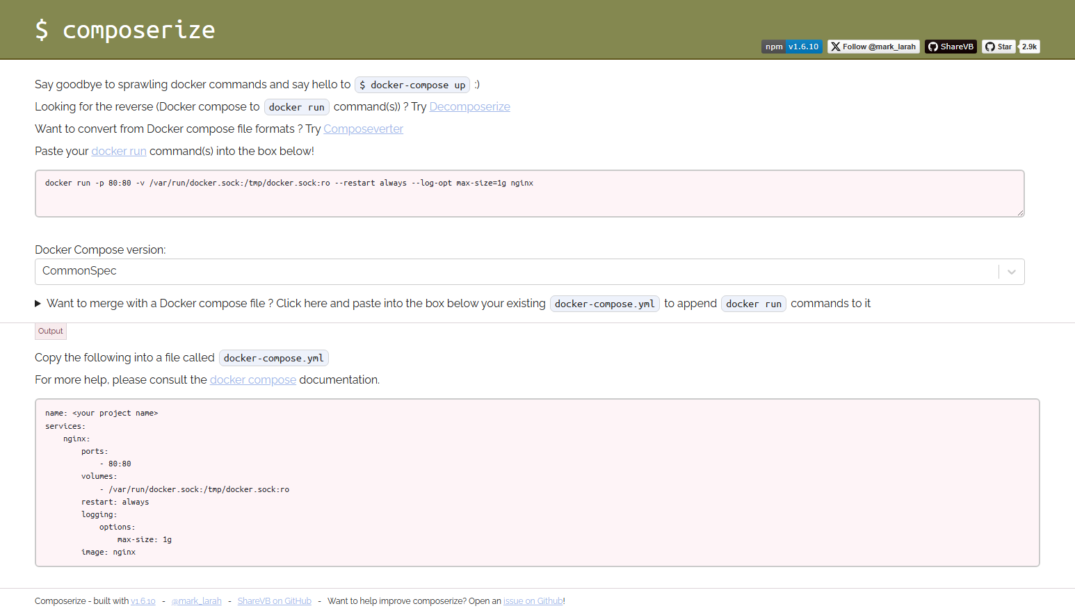This screenshot has width=1075, height=613.
Task: Click the composerize header title
Action: 125,30
